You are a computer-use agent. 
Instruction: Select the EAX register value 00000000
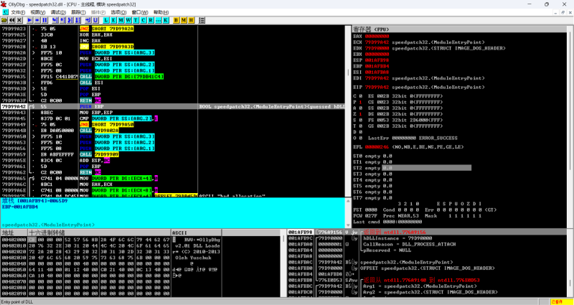pyautogui.click(x=377, y=37)
